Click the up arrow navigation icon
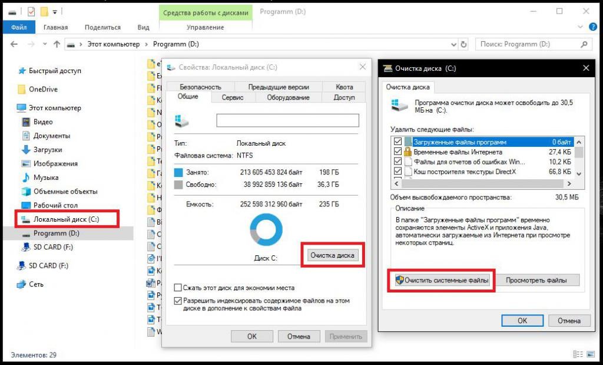 point(57,44)
